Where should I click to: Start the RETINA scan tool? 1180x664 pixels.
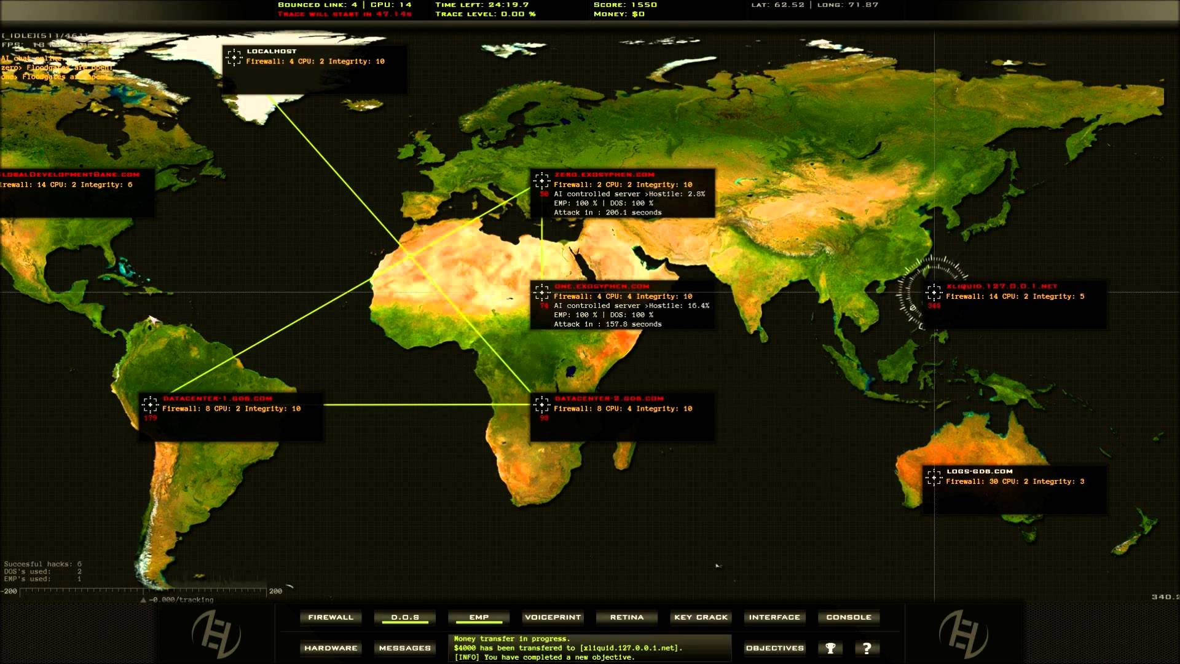click(x=627, y=617)
